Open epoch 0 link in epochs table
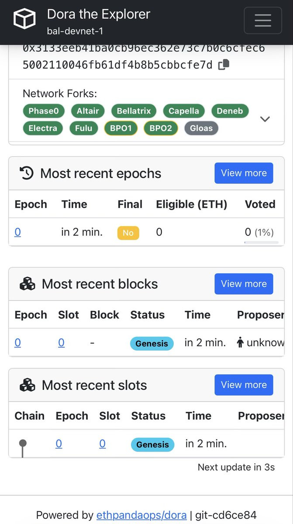The height and width of the screenshot is (524, 293). coord(17,232)
